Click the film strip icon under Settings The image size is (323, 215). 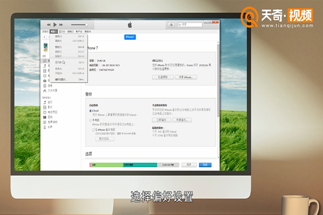click(45, 71)
